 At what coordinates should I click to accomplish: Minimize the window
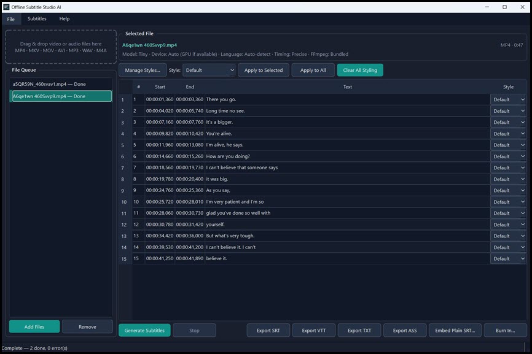tap(487, 7)
